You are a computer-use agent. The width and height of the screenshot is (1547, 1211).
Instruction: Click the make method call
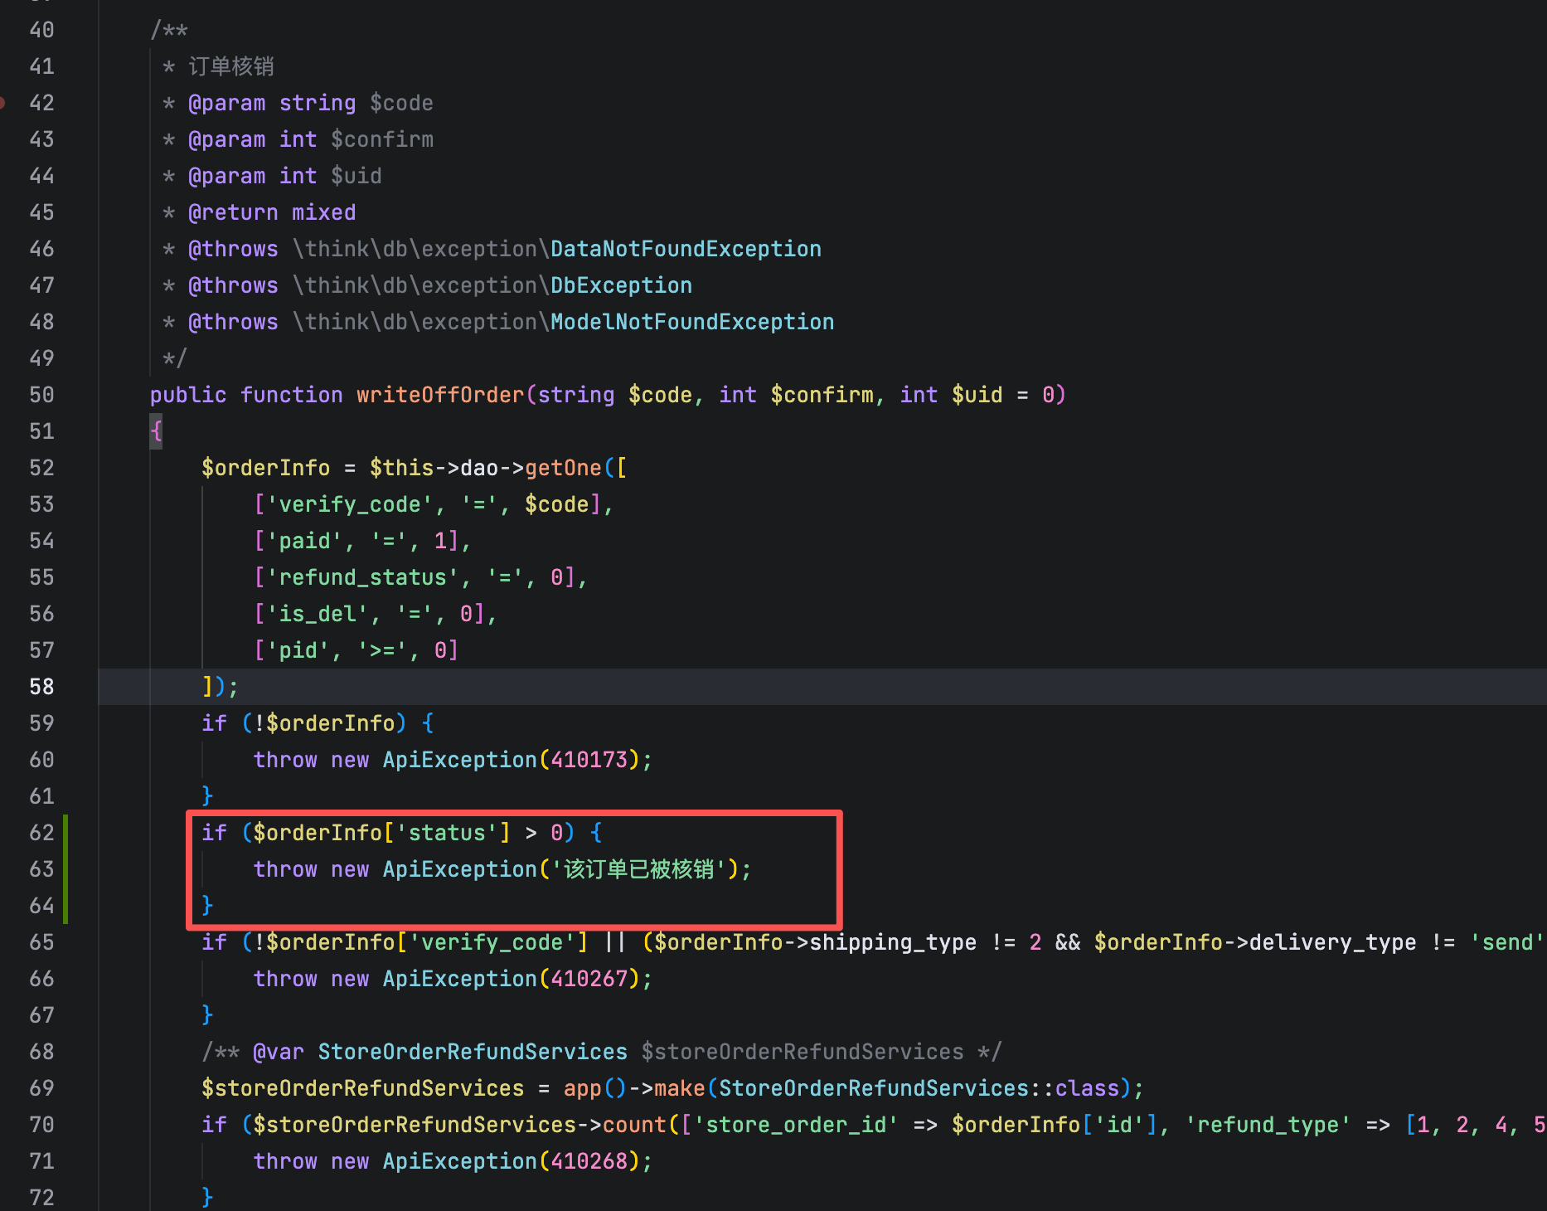[x=679, y=1088]
